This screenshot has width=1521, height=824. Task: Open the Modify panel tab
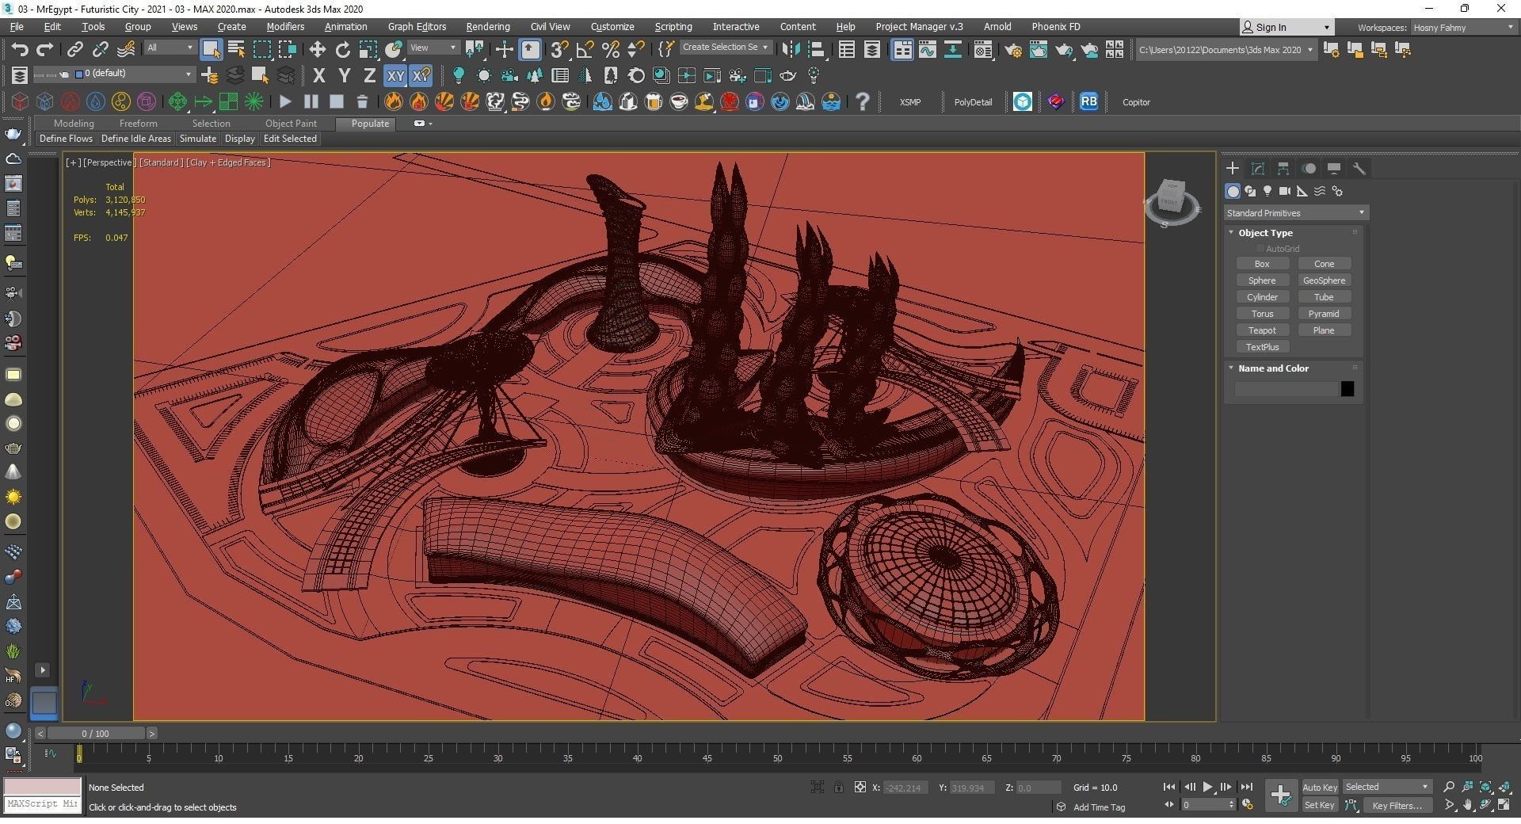tap(1257, 169)
